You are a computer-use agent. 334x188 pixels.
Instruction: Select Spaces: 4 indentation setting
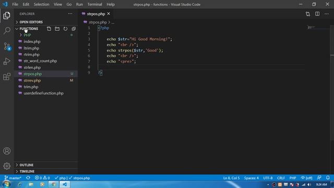[252, 178]
